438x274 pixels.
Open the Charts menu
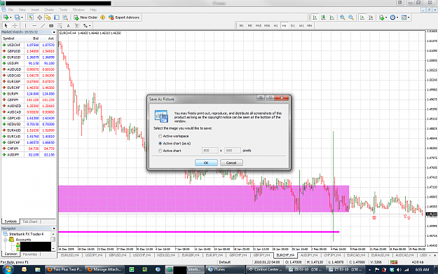pos(49,10)
